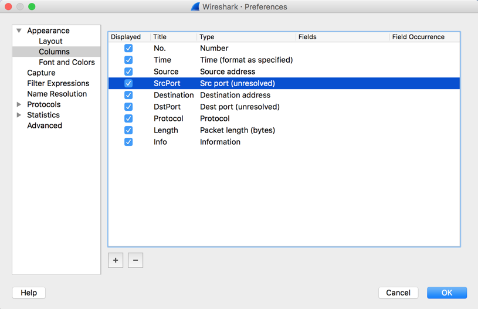
Task: Toggle the Displayed checkbox for Time column
Action: pyautogui.click(x=128, y=60)
